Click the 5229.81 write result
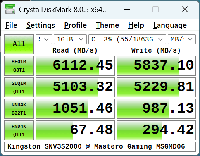 (156, 87)
